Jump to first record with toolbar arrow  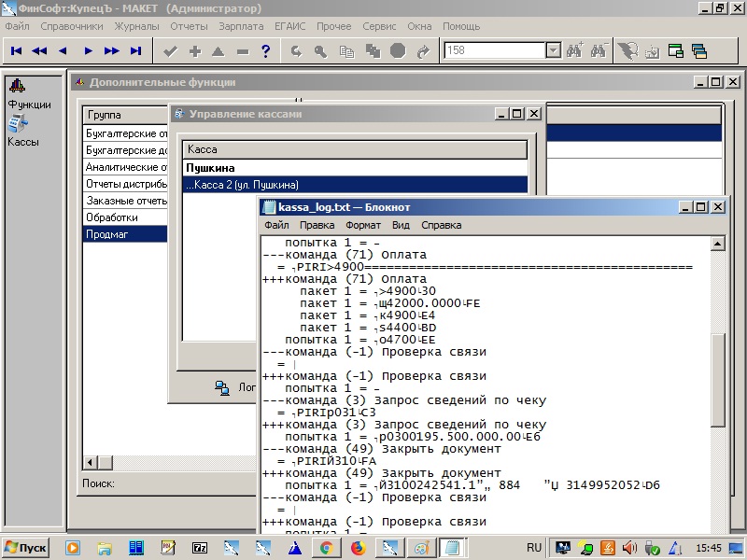click(17, 51)
